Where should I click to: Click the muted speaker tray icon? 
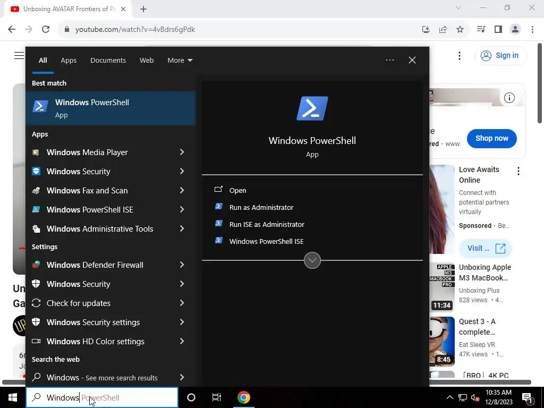coord(475,397)
